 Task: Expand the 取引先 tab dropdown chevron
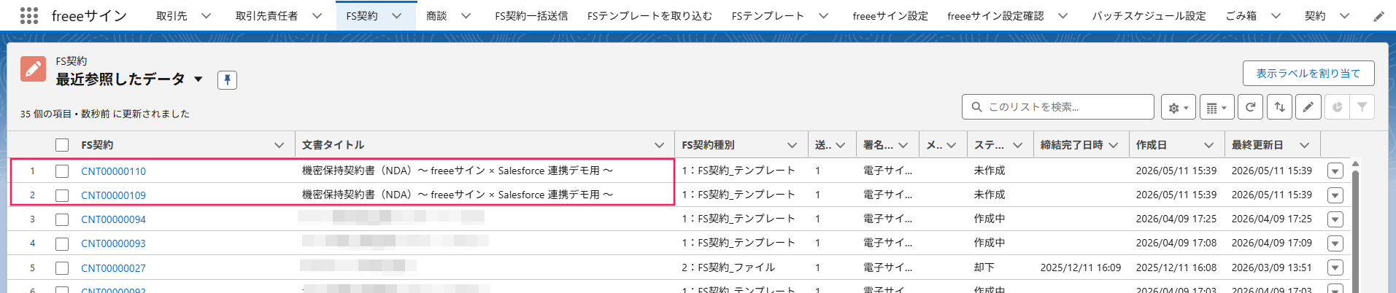(206, 16)
